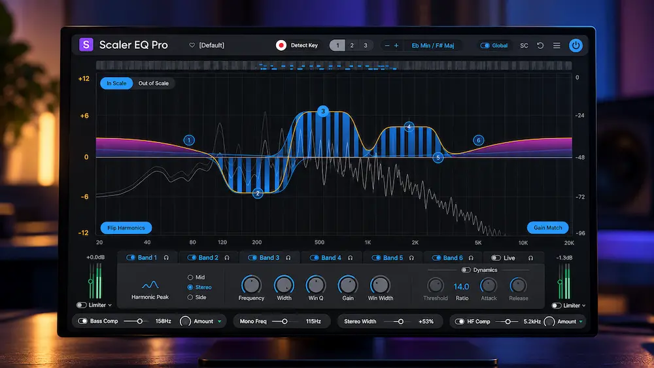Click the Harmonic Peak filter shape icon

(150, 285)
